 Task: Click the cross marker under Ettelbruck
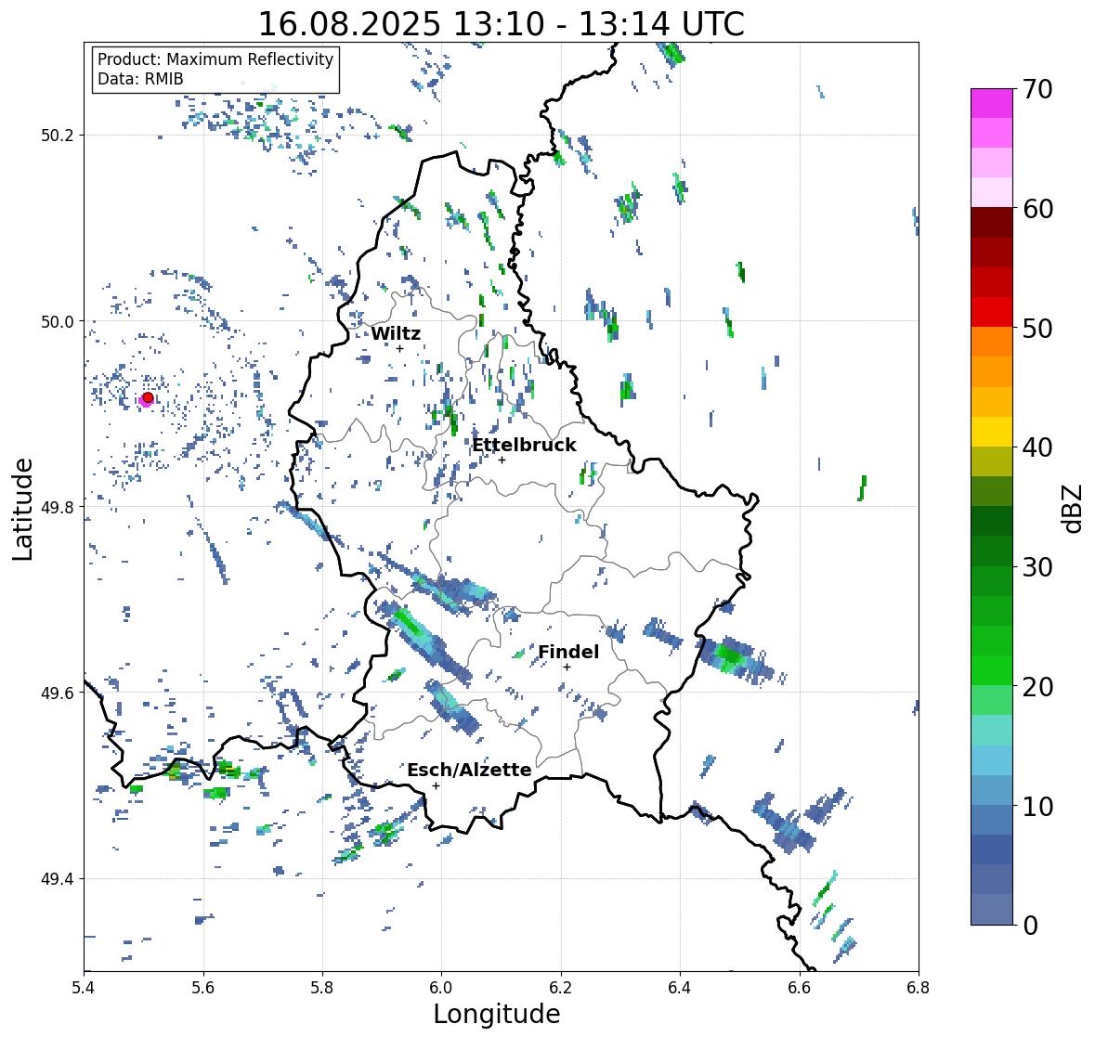tap(502, 460)
